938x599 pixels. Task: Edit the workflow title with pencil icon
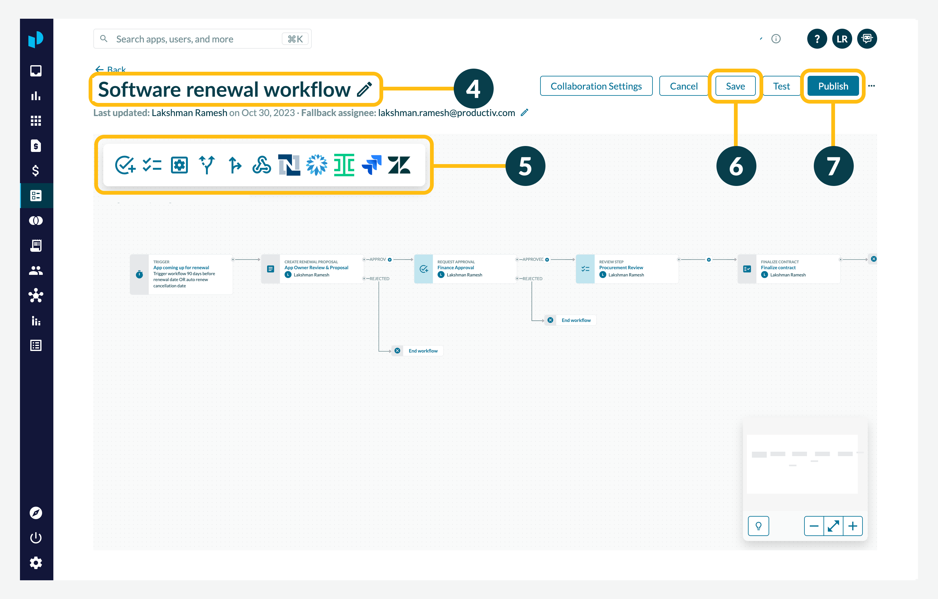coord(364,89)
